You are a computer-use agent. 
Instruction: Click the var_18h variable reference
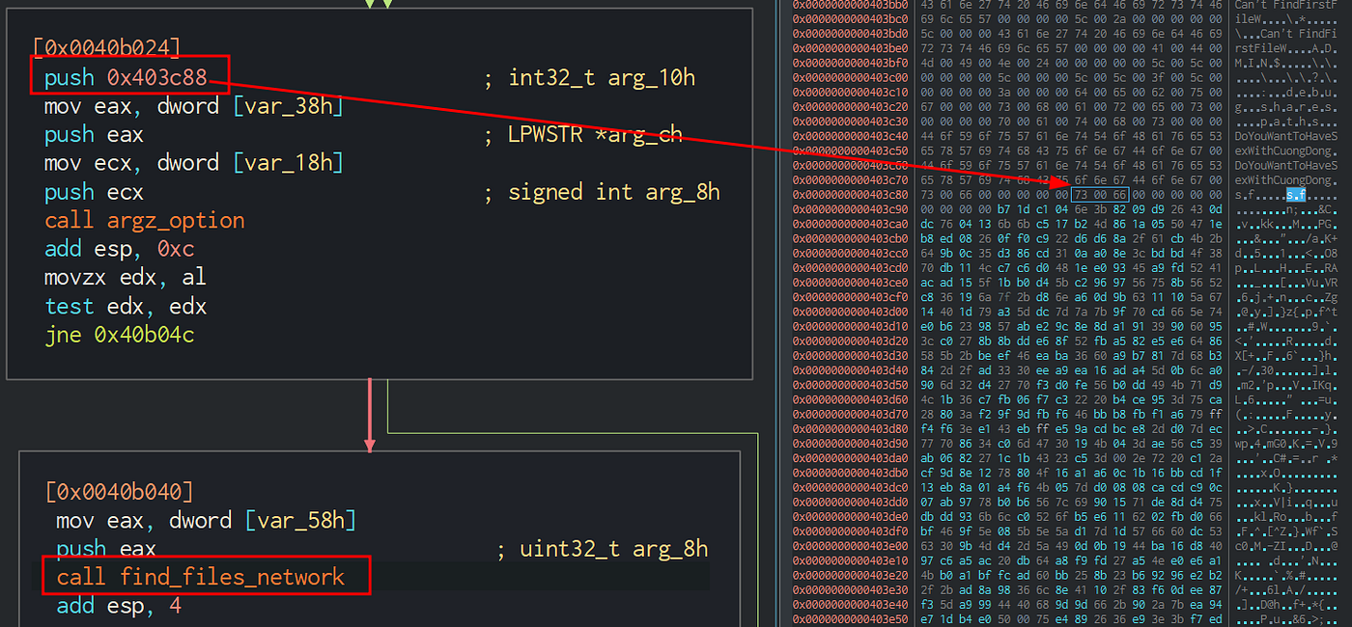coord(288,163)
